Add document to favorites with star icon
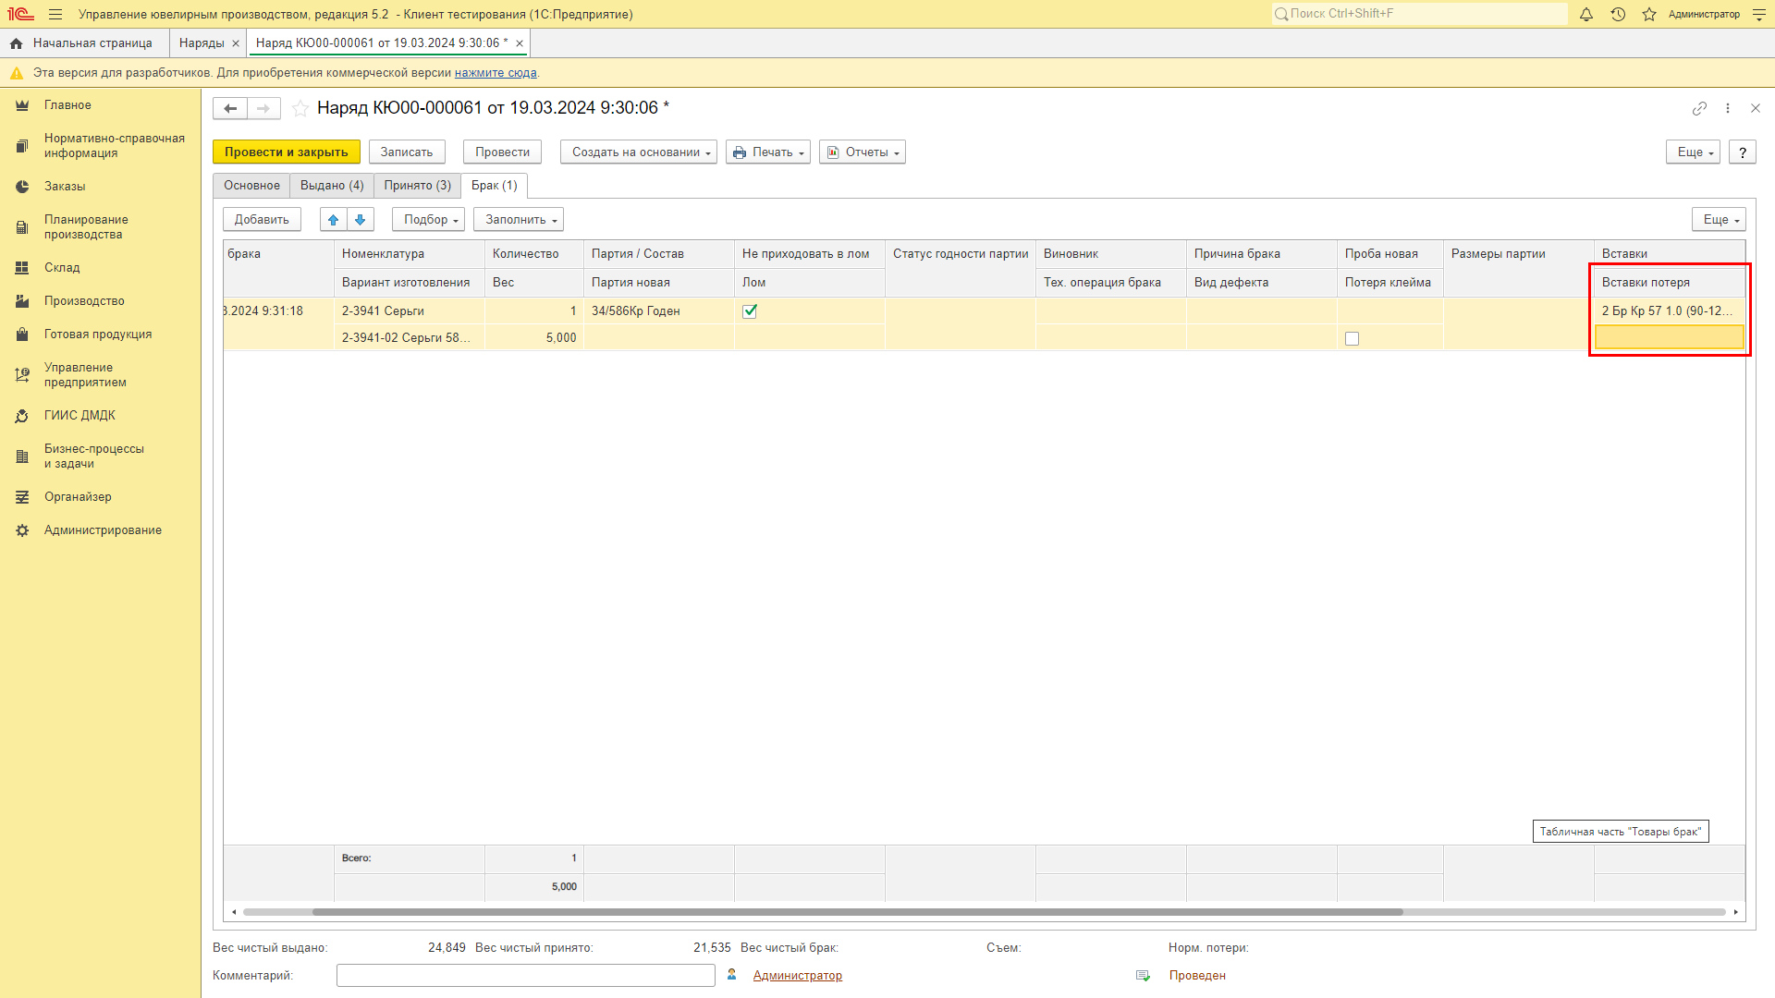The image size is (1775, 998). coord(300,108)
